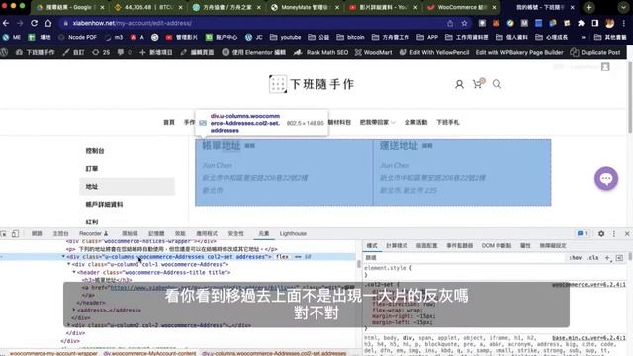
Task: Open DevTools three-dot more options
Action: (x=614, y=233)
